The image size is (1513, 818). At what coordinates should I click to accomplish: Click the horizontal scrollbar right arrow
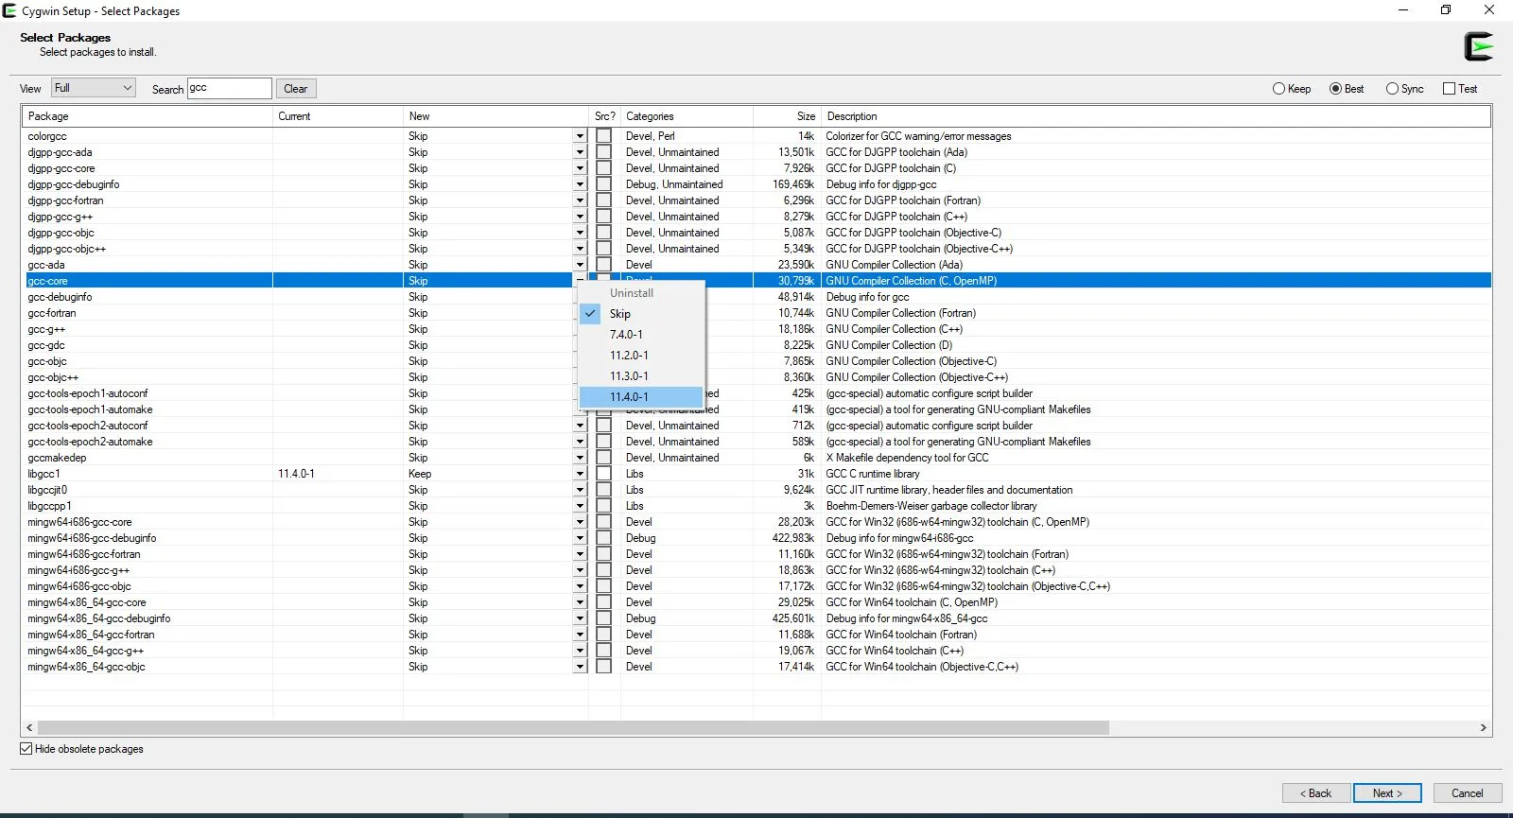tap(1483, 727)
